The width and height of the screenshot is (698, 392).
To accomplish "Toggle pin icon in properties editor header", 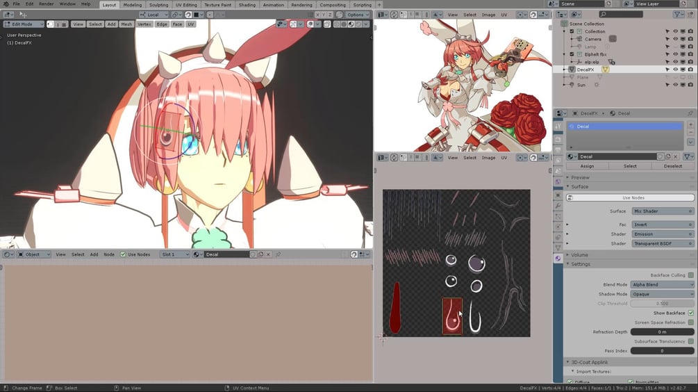I will pyautogui.click(x=690, y=113).
